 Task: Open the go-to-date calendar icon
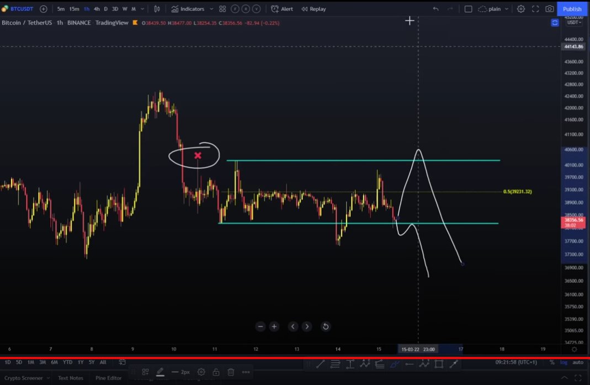click(122, 362)
